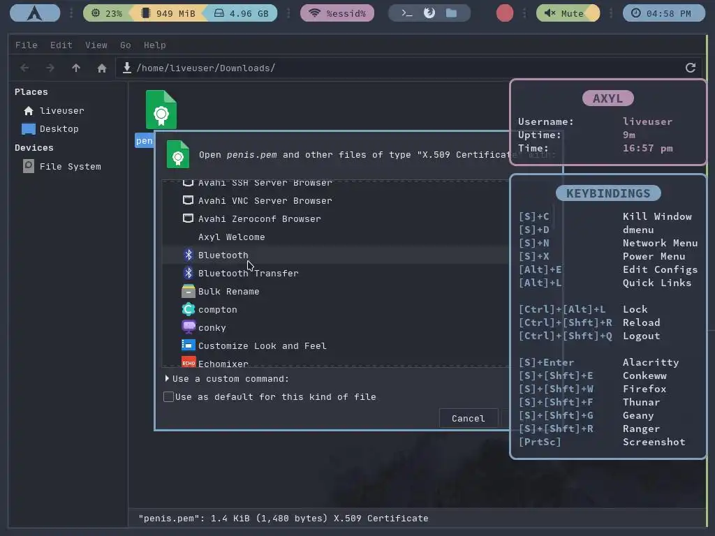Select Desktop in Places sidebar
This screenshot has height=536, width=715.
click(x=59, y=129)
